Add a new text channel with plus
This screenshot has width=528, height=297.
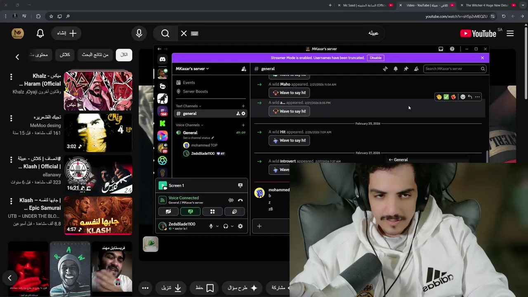(x=243, y=106)
